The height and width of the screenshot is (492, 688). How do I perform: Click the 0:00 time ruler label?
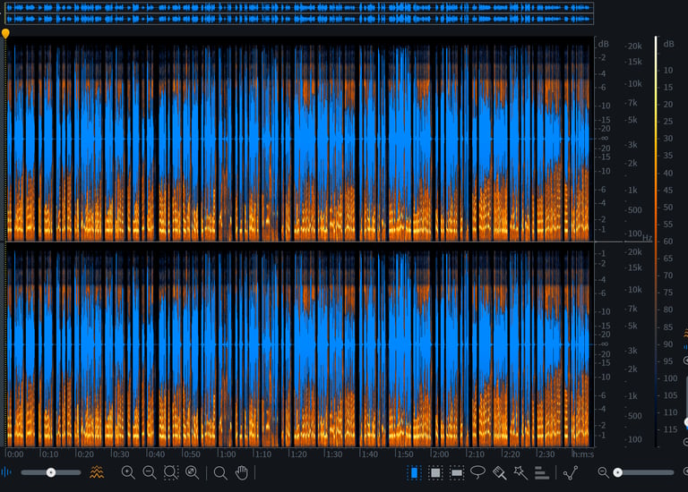coord(15,454)
